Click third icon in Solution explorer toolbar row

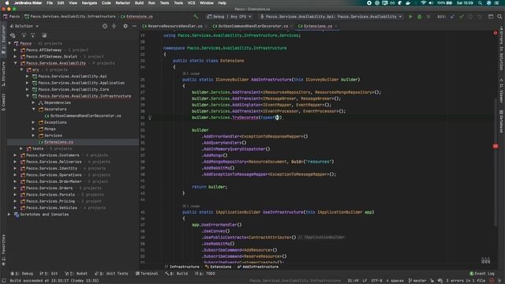click(x=33, y=35)
